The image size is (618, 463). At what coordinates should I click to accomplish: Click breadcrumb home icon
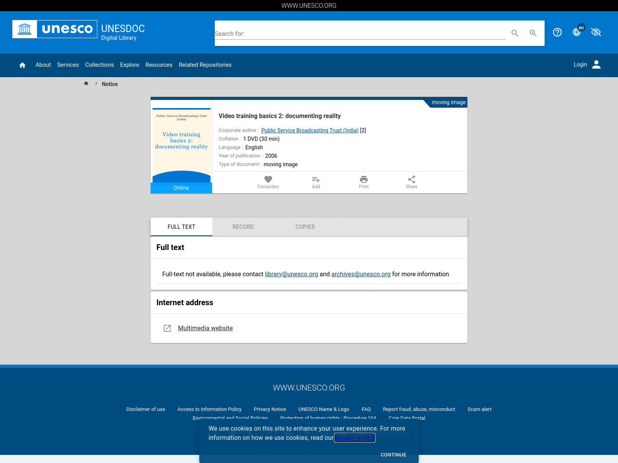(86, 83)
